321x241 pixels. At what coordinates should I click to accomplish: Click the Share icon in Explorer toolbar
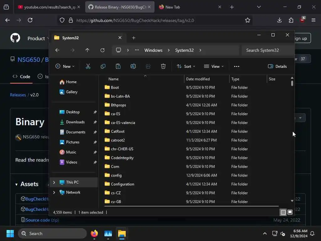148,66
